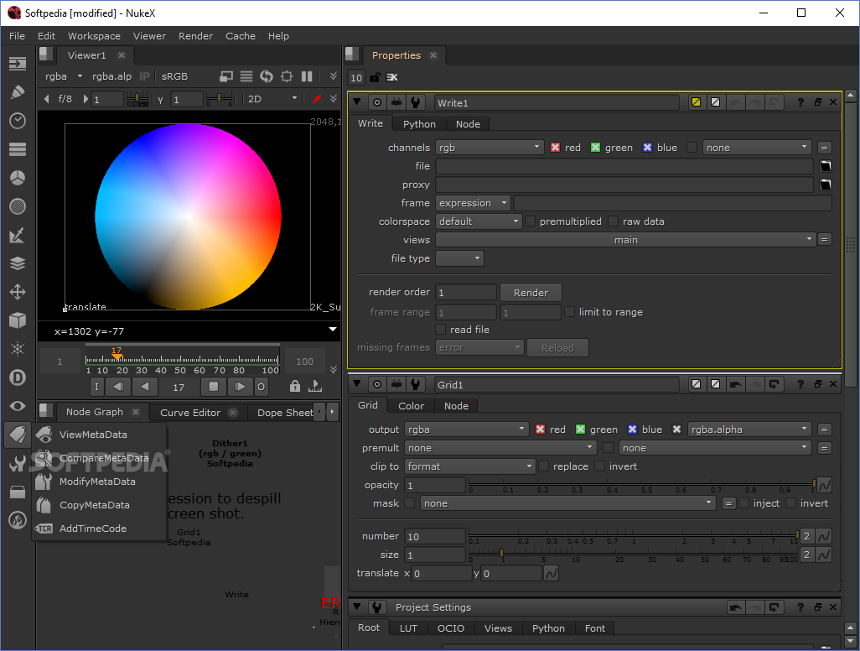This screenshot has width=860, height=651.
Task: Click the Grid1 size slider
Action: click(x=634, y=555)
